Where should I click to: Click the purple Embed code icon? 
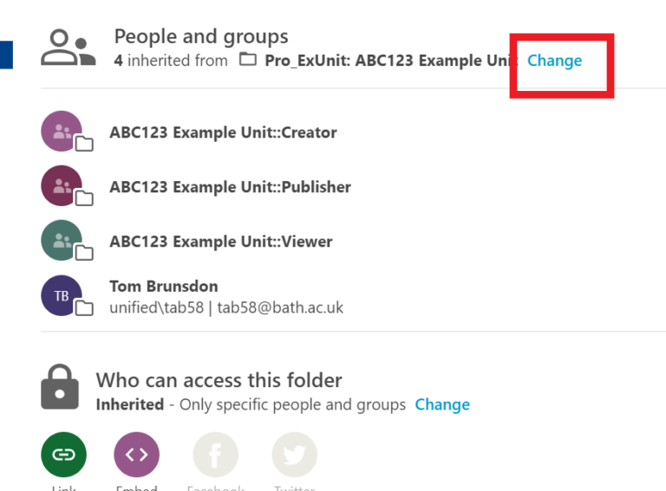[136, 455]
